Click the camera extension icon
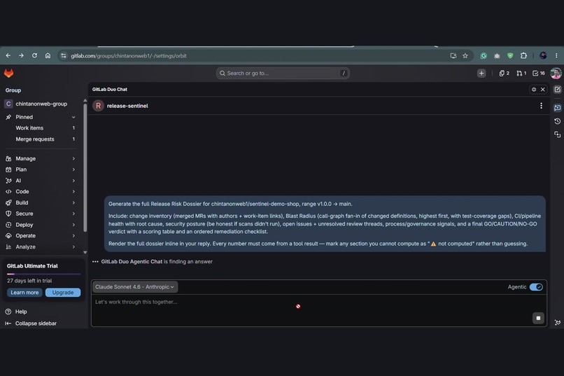Viewport: 564px width, 376px height. coord(497,56)
